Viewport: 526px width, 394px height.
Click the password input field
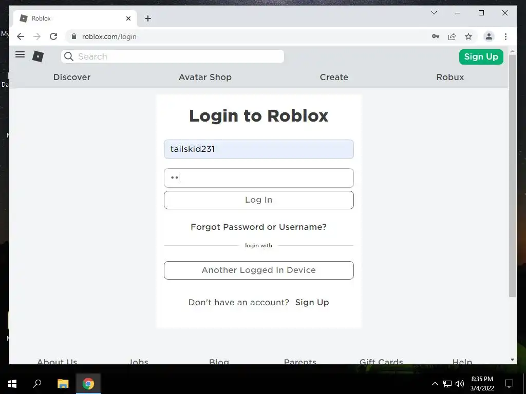pos(259,178)
